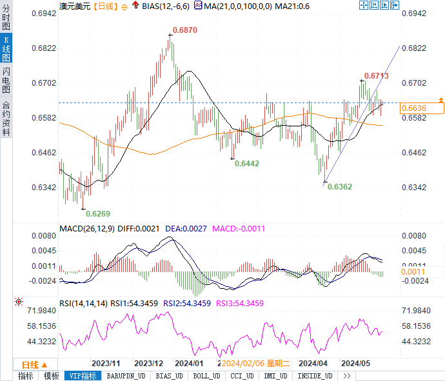Click the red sun icon beside RSI panel
This screenshot has width=445, height=381.
[19, 302]
